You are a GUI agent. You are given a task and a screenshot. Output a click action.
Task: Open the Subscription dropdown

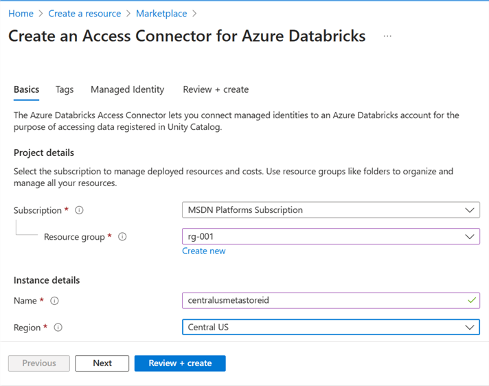coord(331,210)
